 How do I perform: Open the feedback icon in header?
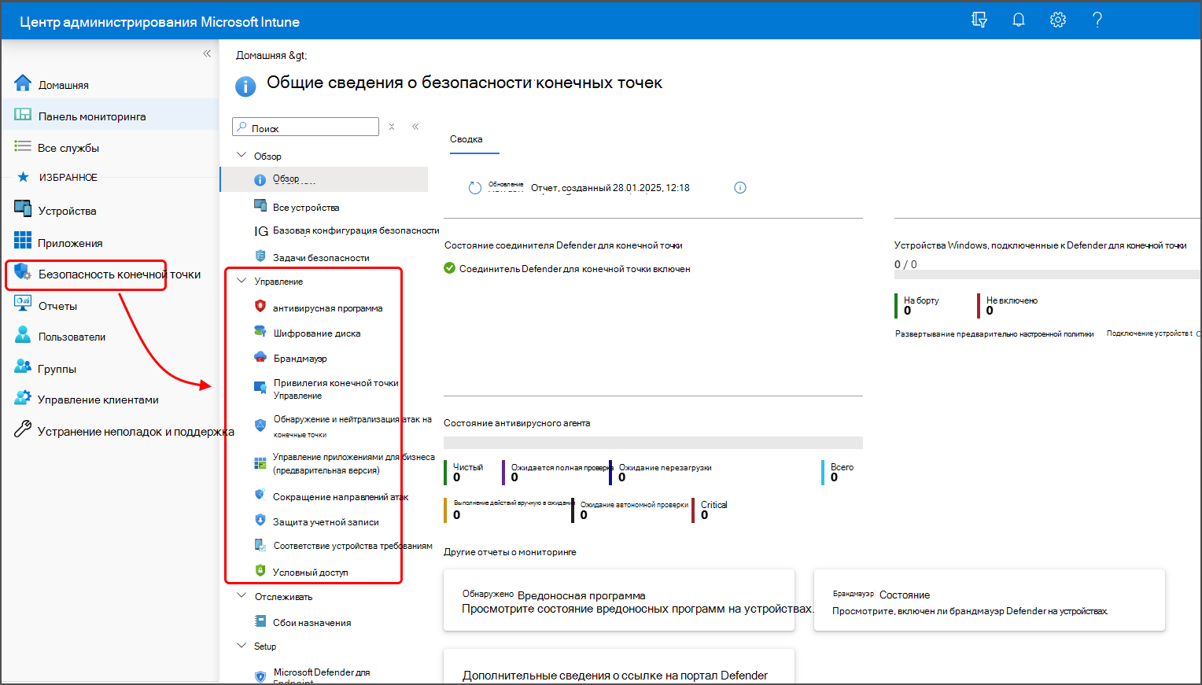click(979, 20)
